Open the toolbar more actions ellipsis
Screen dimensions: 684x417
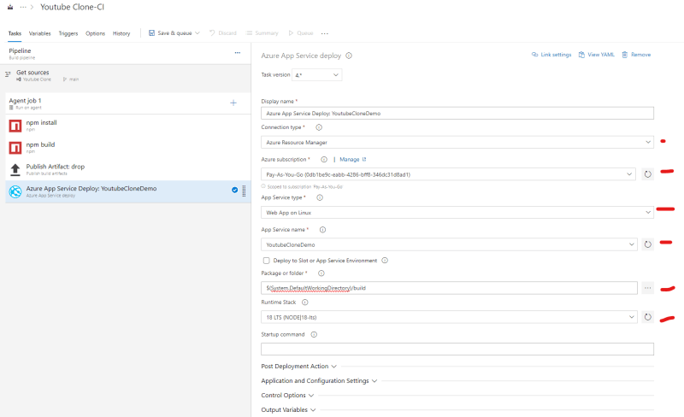325,33
